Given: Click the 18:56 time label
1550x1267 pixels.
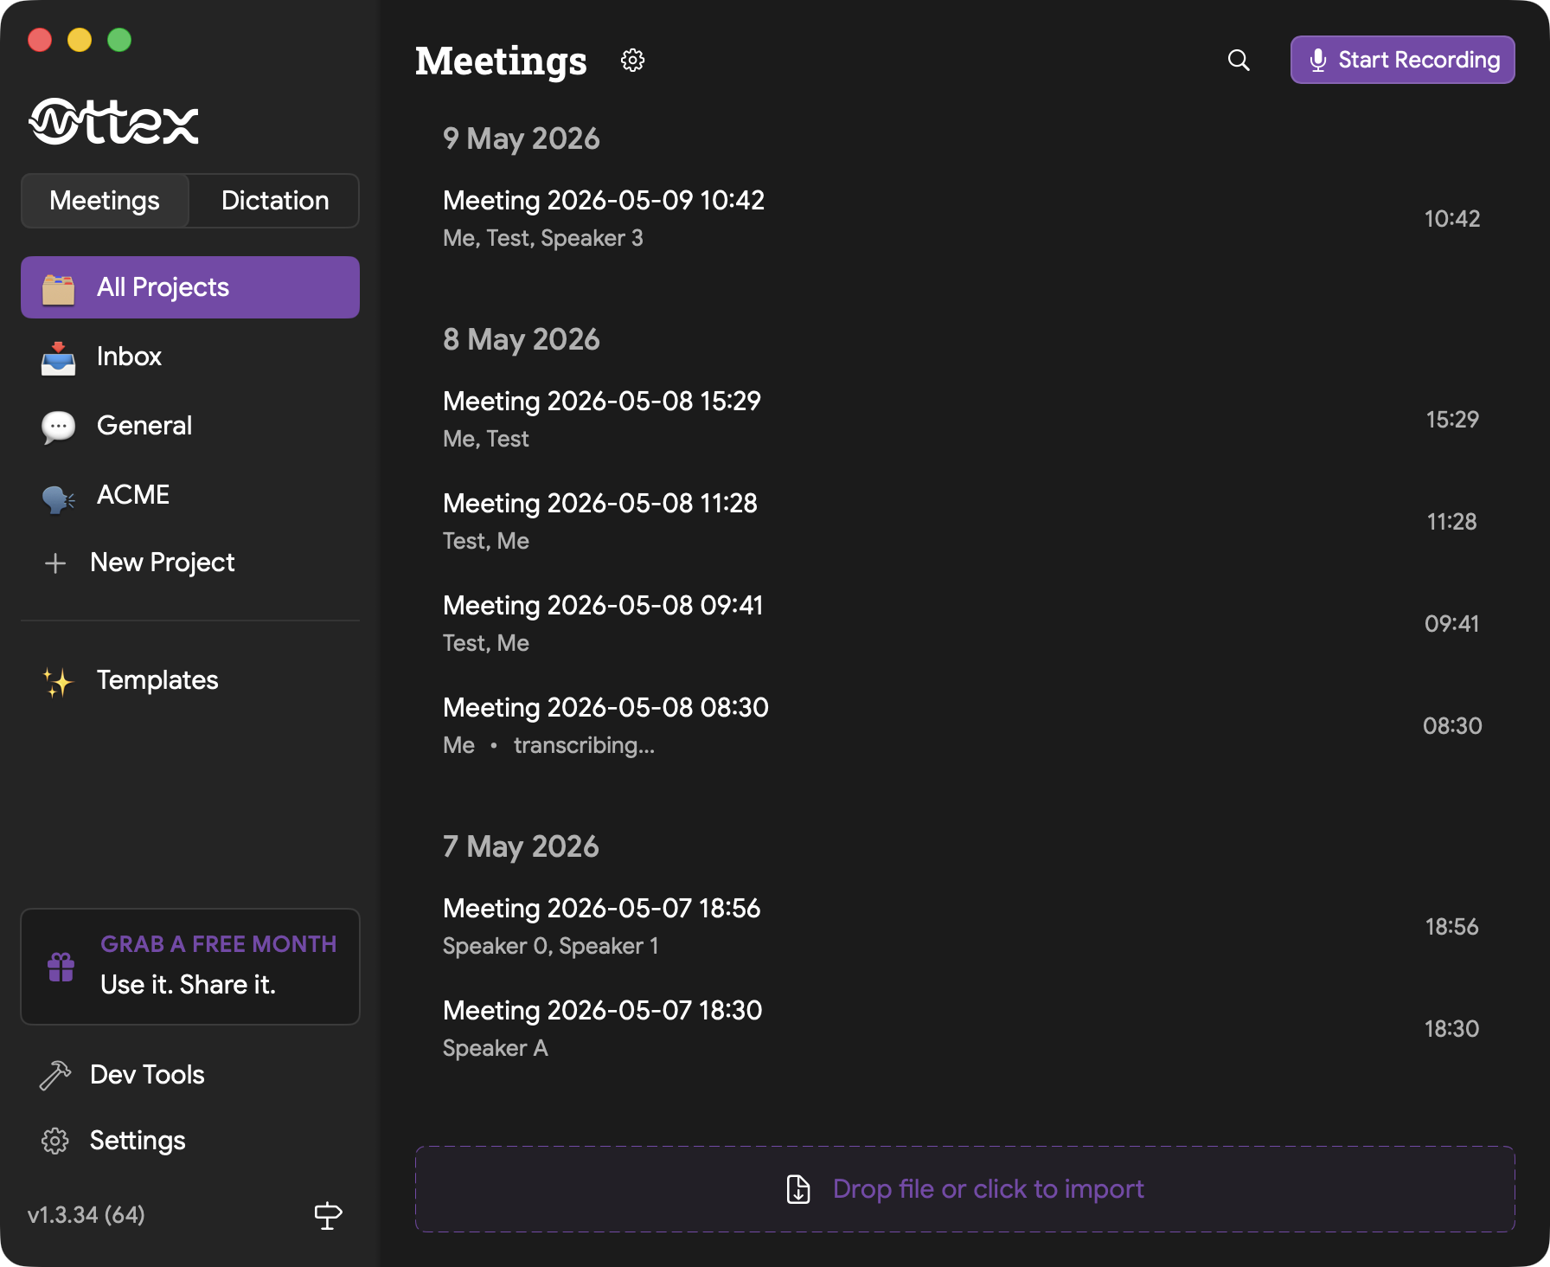Looking at the screenshot, I should point(1452,926).
